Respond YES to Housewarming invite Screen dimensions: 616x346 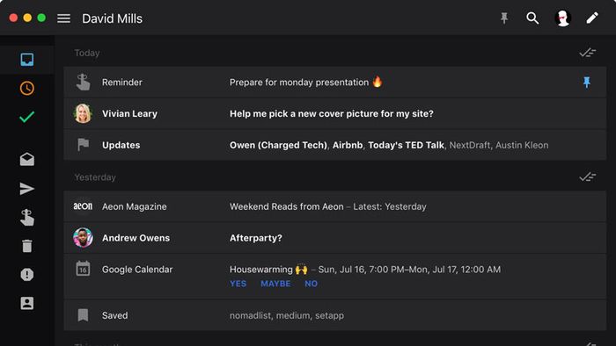click(x=238, y=284)
